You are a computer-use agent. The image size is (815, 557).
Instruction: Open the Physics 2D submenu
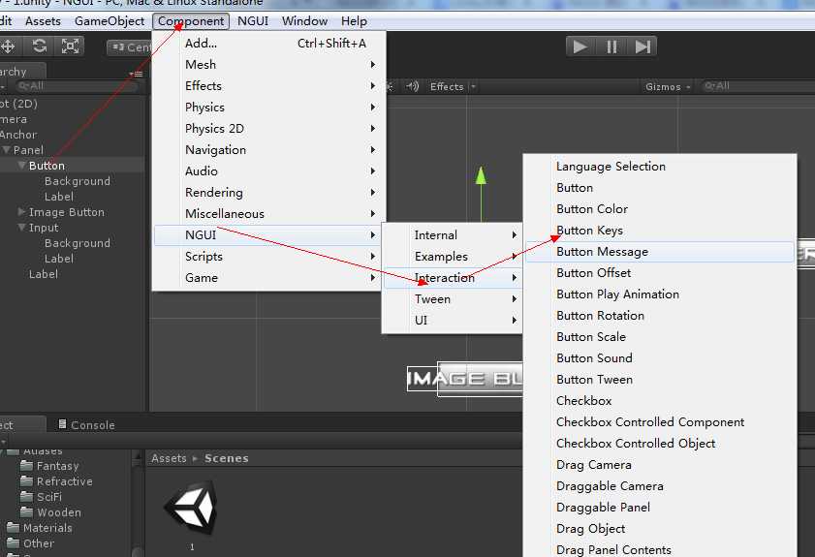pyautogui.click(x=269, y=128)
